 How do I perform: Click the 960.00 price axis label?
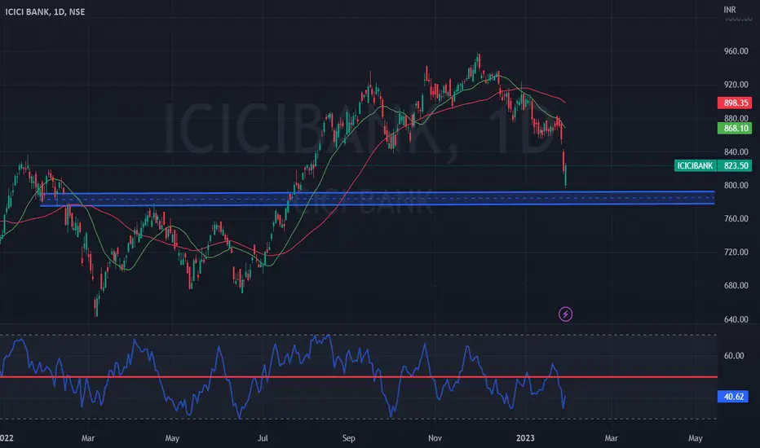(736, 51)
